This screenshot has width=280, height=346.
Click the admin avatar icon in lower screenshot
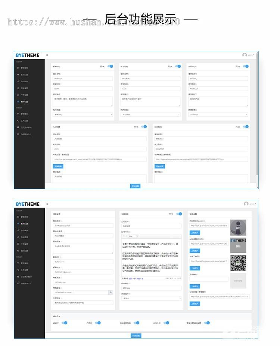[246, 204]
